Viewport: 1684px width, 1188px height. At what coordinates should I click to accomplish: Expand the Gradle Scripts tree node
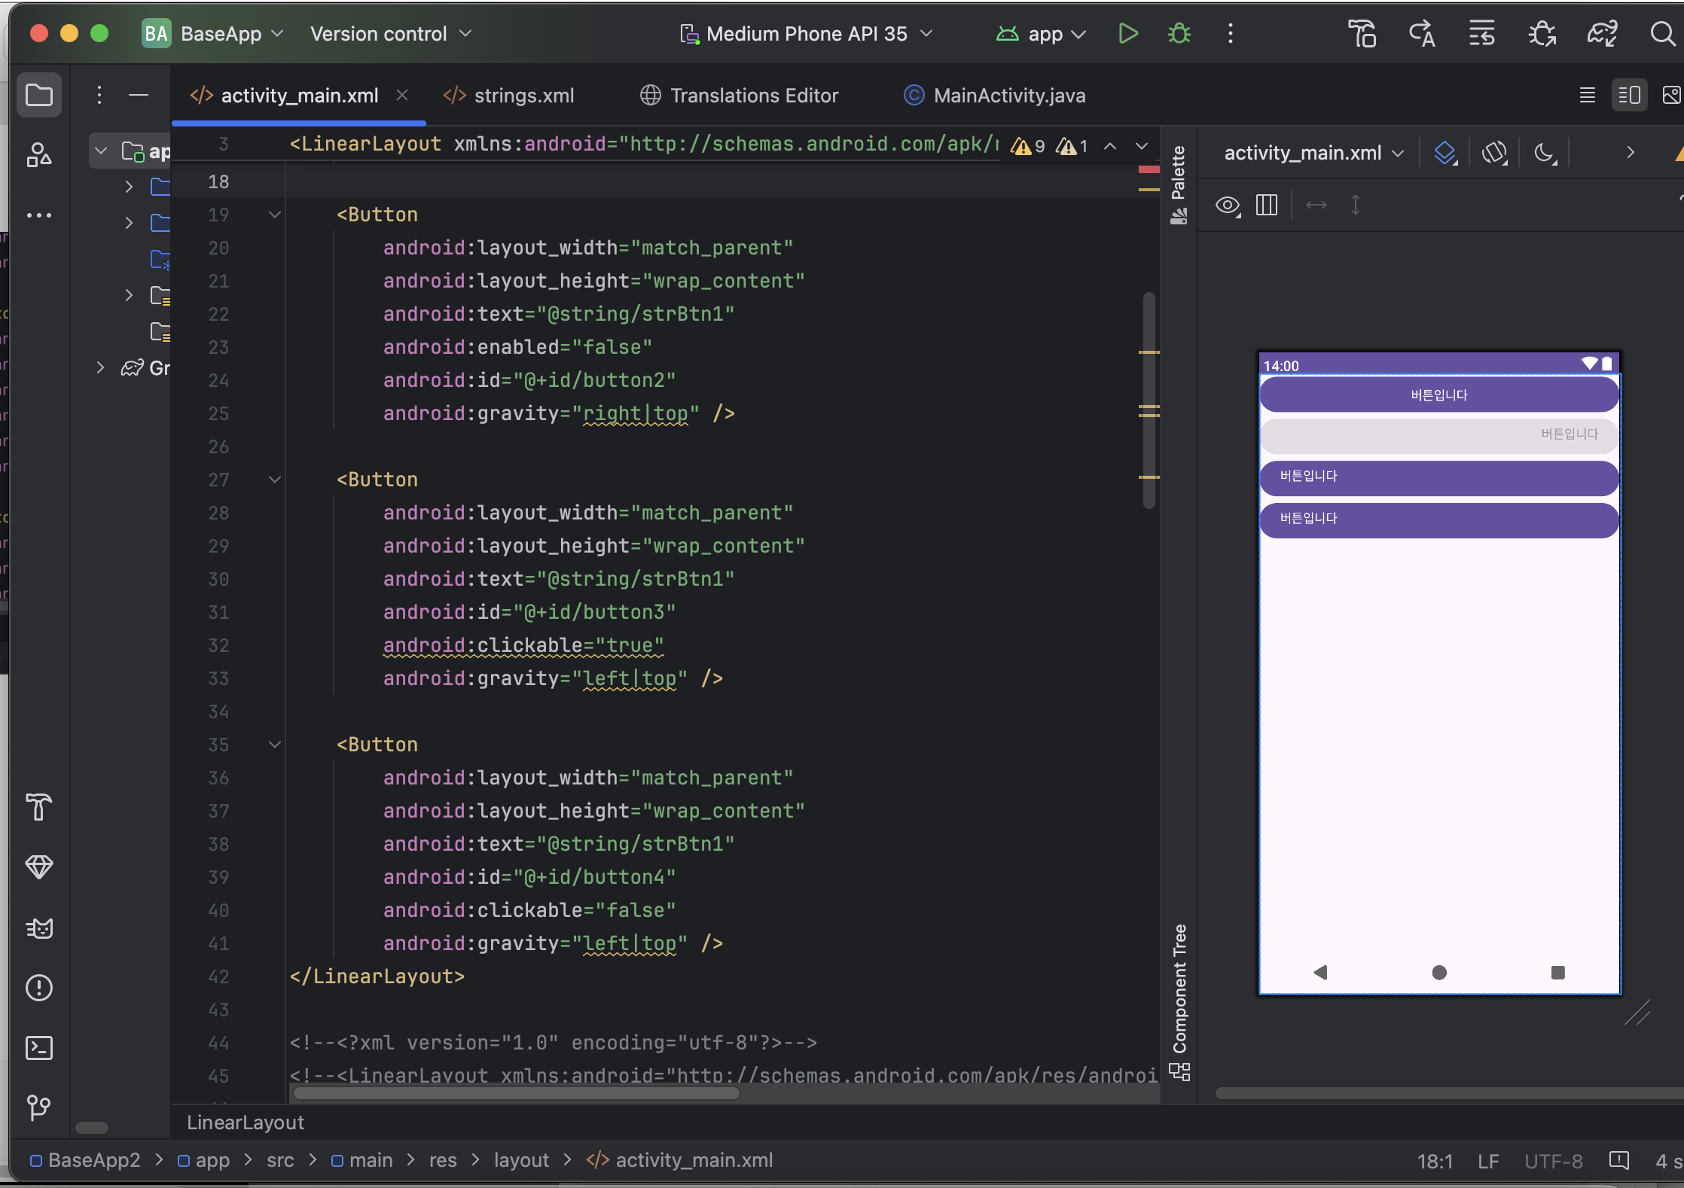(x=100, y=367)
